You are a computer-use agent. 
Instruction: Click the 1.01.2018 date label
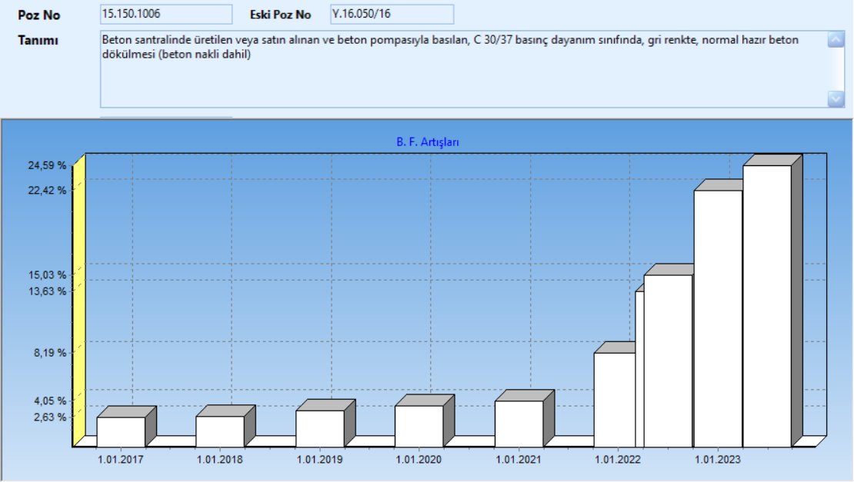[x=220, y=460]
